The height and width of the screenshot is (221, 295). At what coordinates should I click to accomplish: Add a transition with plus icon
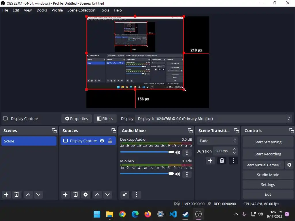tap(210, 161)
